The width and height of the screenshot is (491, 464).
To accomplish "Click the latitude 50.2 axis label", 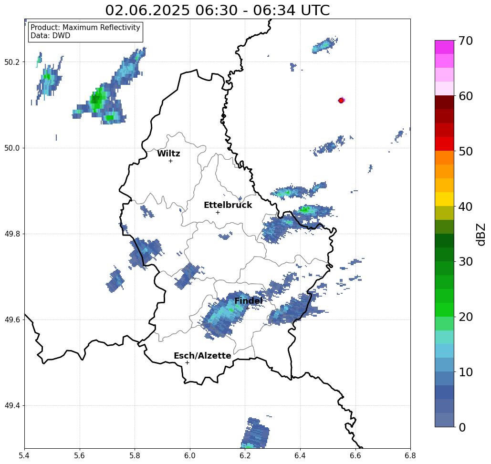I will (x=12, y=62).
